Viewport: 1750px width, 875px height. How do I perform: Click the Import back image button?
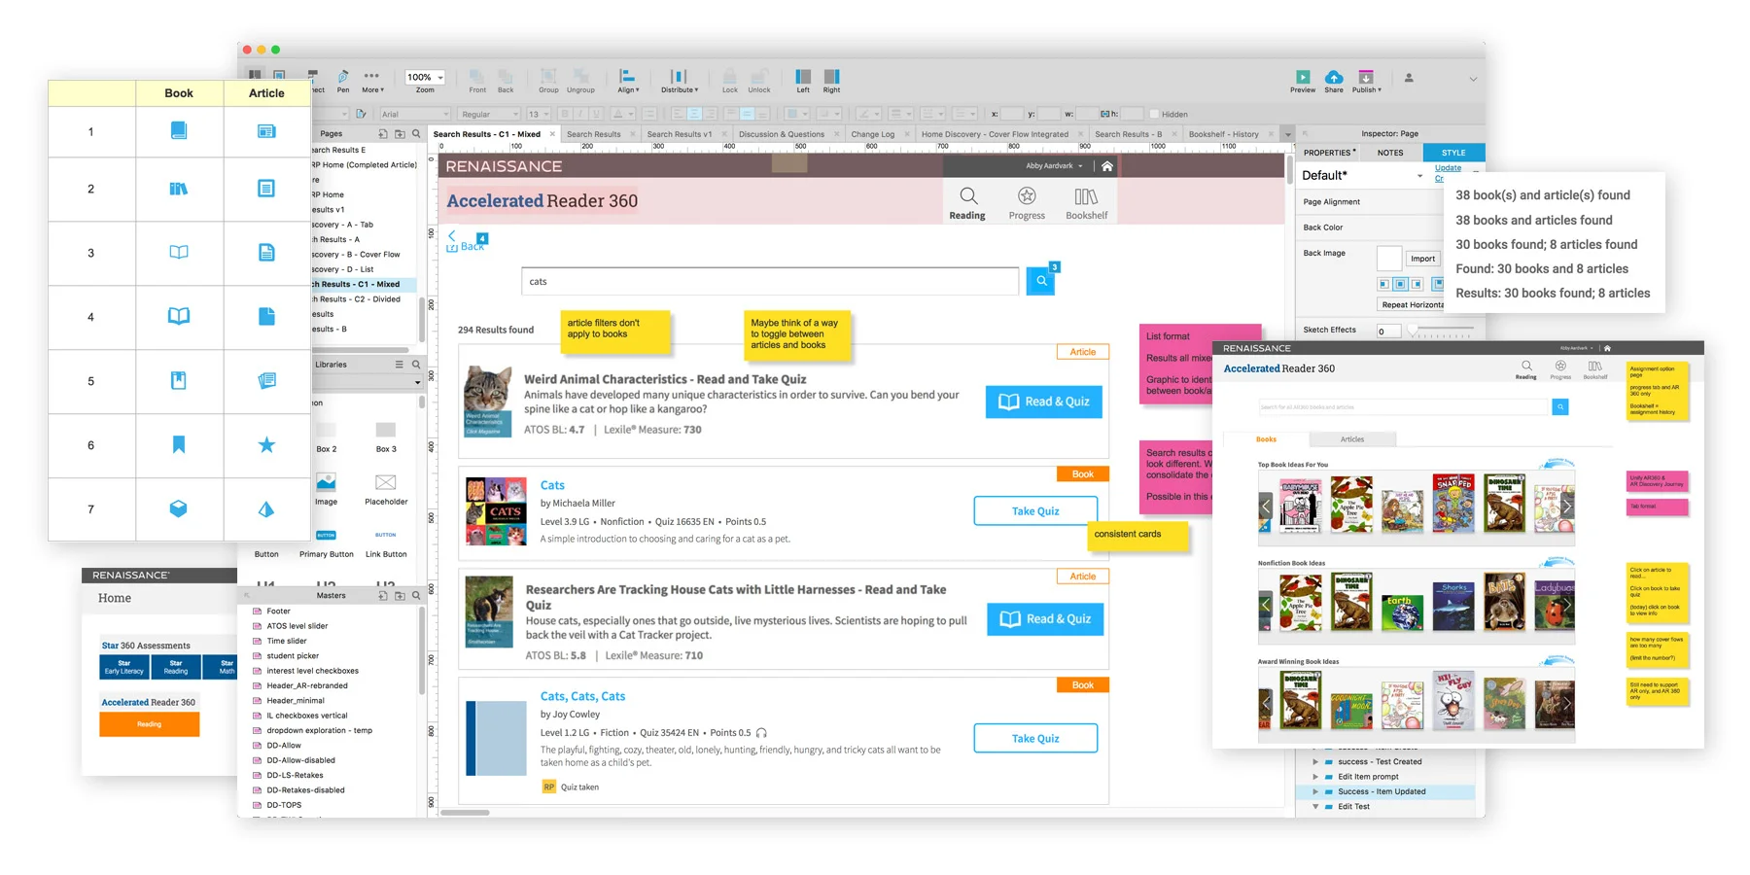coord(1422,259)
